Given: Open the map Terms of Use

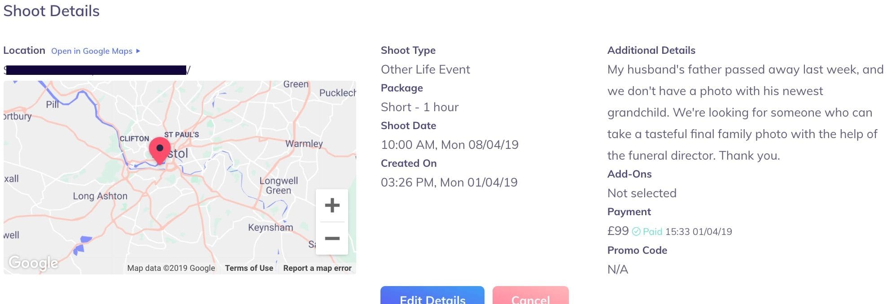Looking at the screenshot, I should coord(249,268).
